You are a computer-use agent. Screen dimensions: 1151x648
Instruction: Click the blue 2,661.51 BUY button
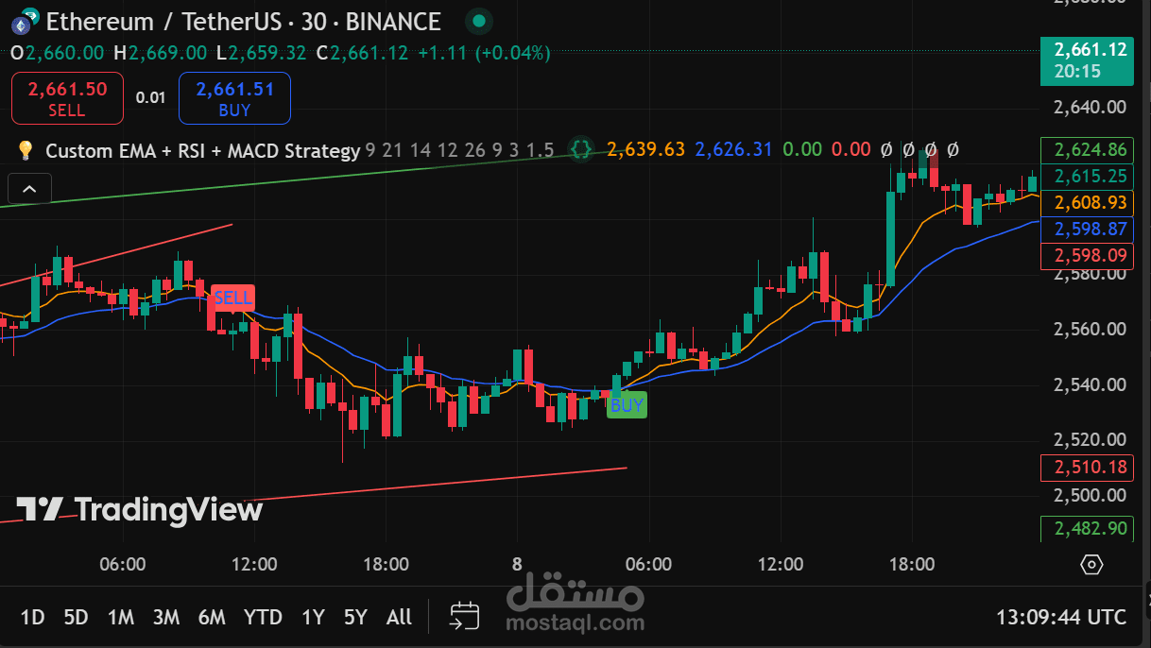point(234,98)
